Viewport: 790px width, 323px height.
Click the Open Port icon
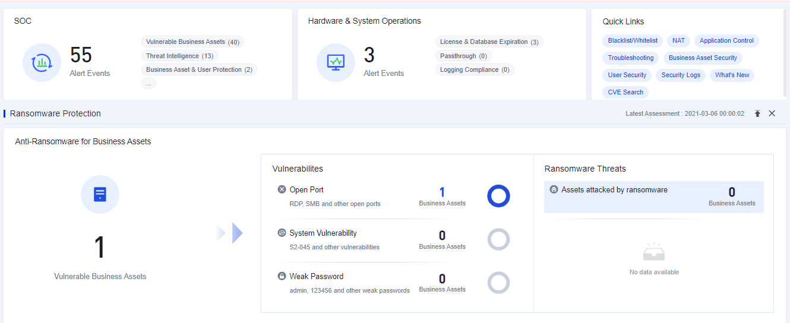pos(282,190)
